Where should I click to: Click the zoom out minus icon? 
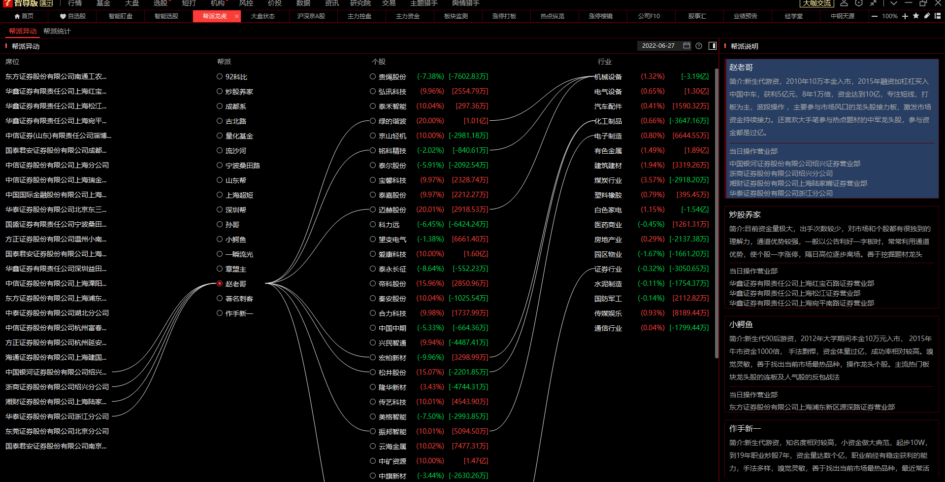click(875, 16)
